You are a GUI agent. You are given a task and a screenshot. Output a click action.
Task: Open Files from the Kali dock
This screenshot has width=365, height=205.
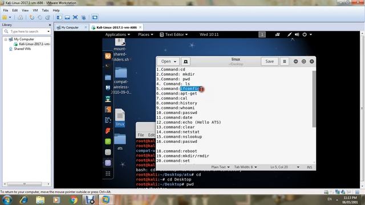click(x=108, y=77)
